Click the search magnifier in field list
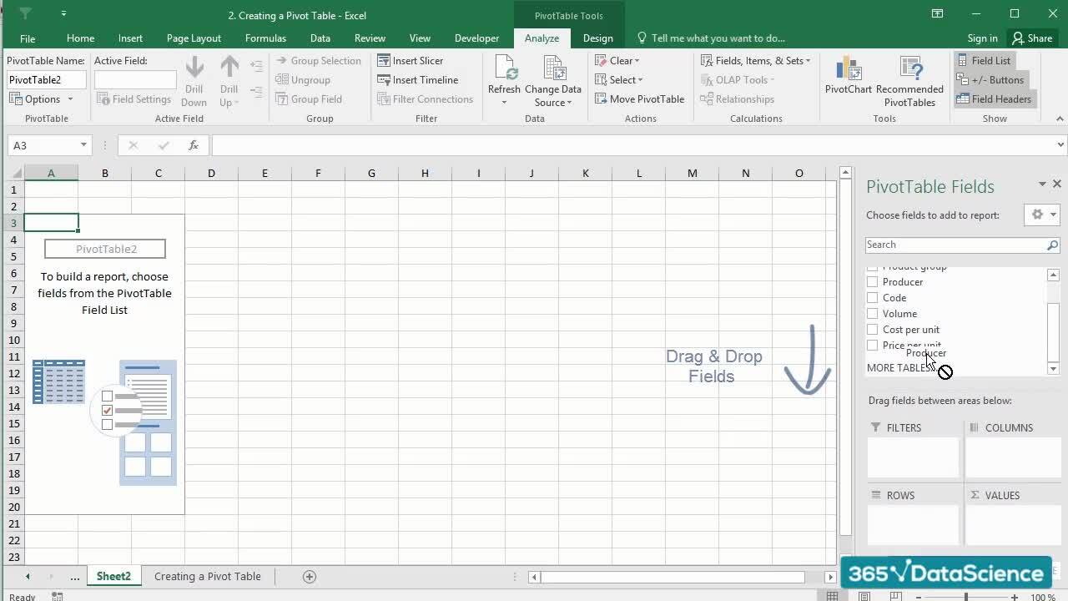The image size is (1068, 601). pyautogui.click(x=1052, y=245)
